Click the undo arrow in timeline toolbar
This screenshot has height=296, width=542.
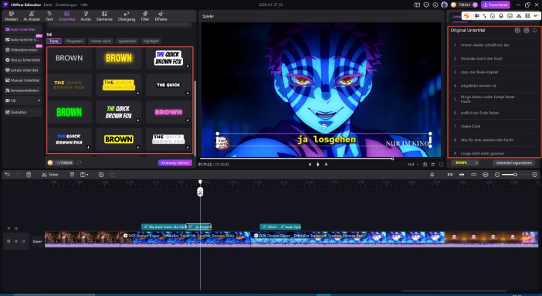pyautogui.click(x=7, y=174)
